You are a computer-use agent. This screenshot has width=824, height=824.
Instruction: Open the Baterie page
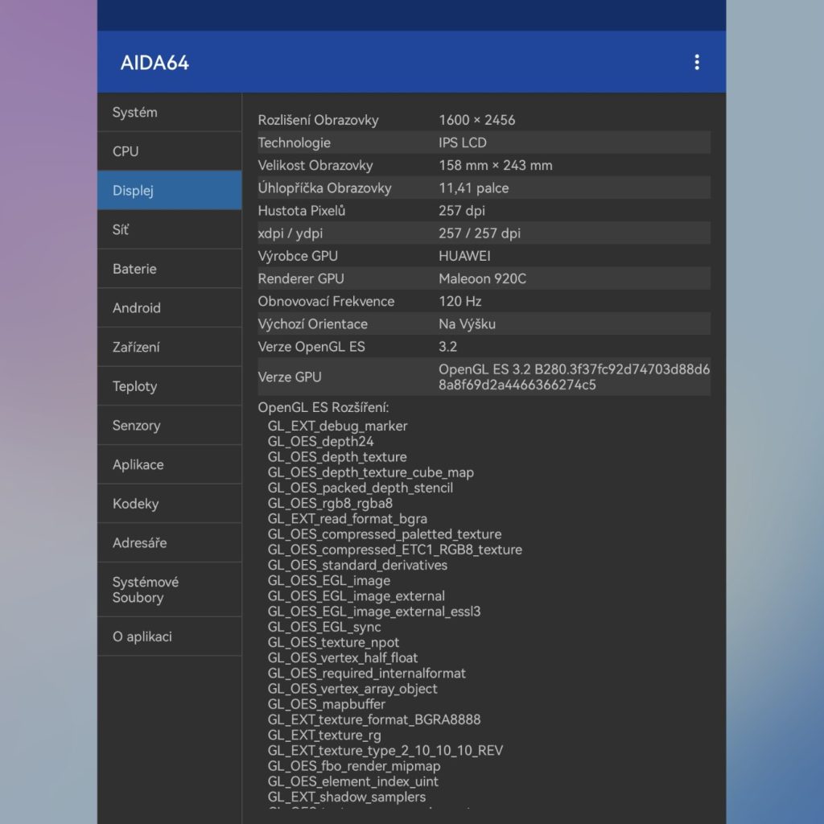169,269
